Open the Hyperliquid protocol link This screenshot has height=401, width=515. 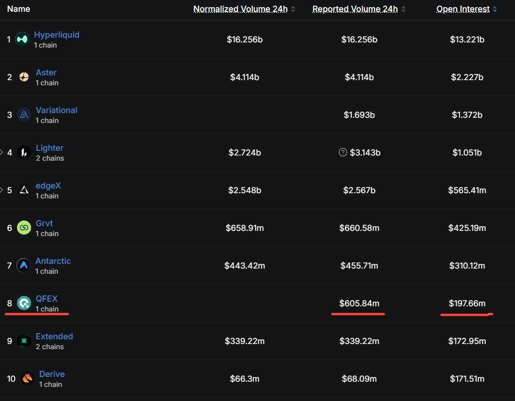pyautogui.click(x=57, y=35)
